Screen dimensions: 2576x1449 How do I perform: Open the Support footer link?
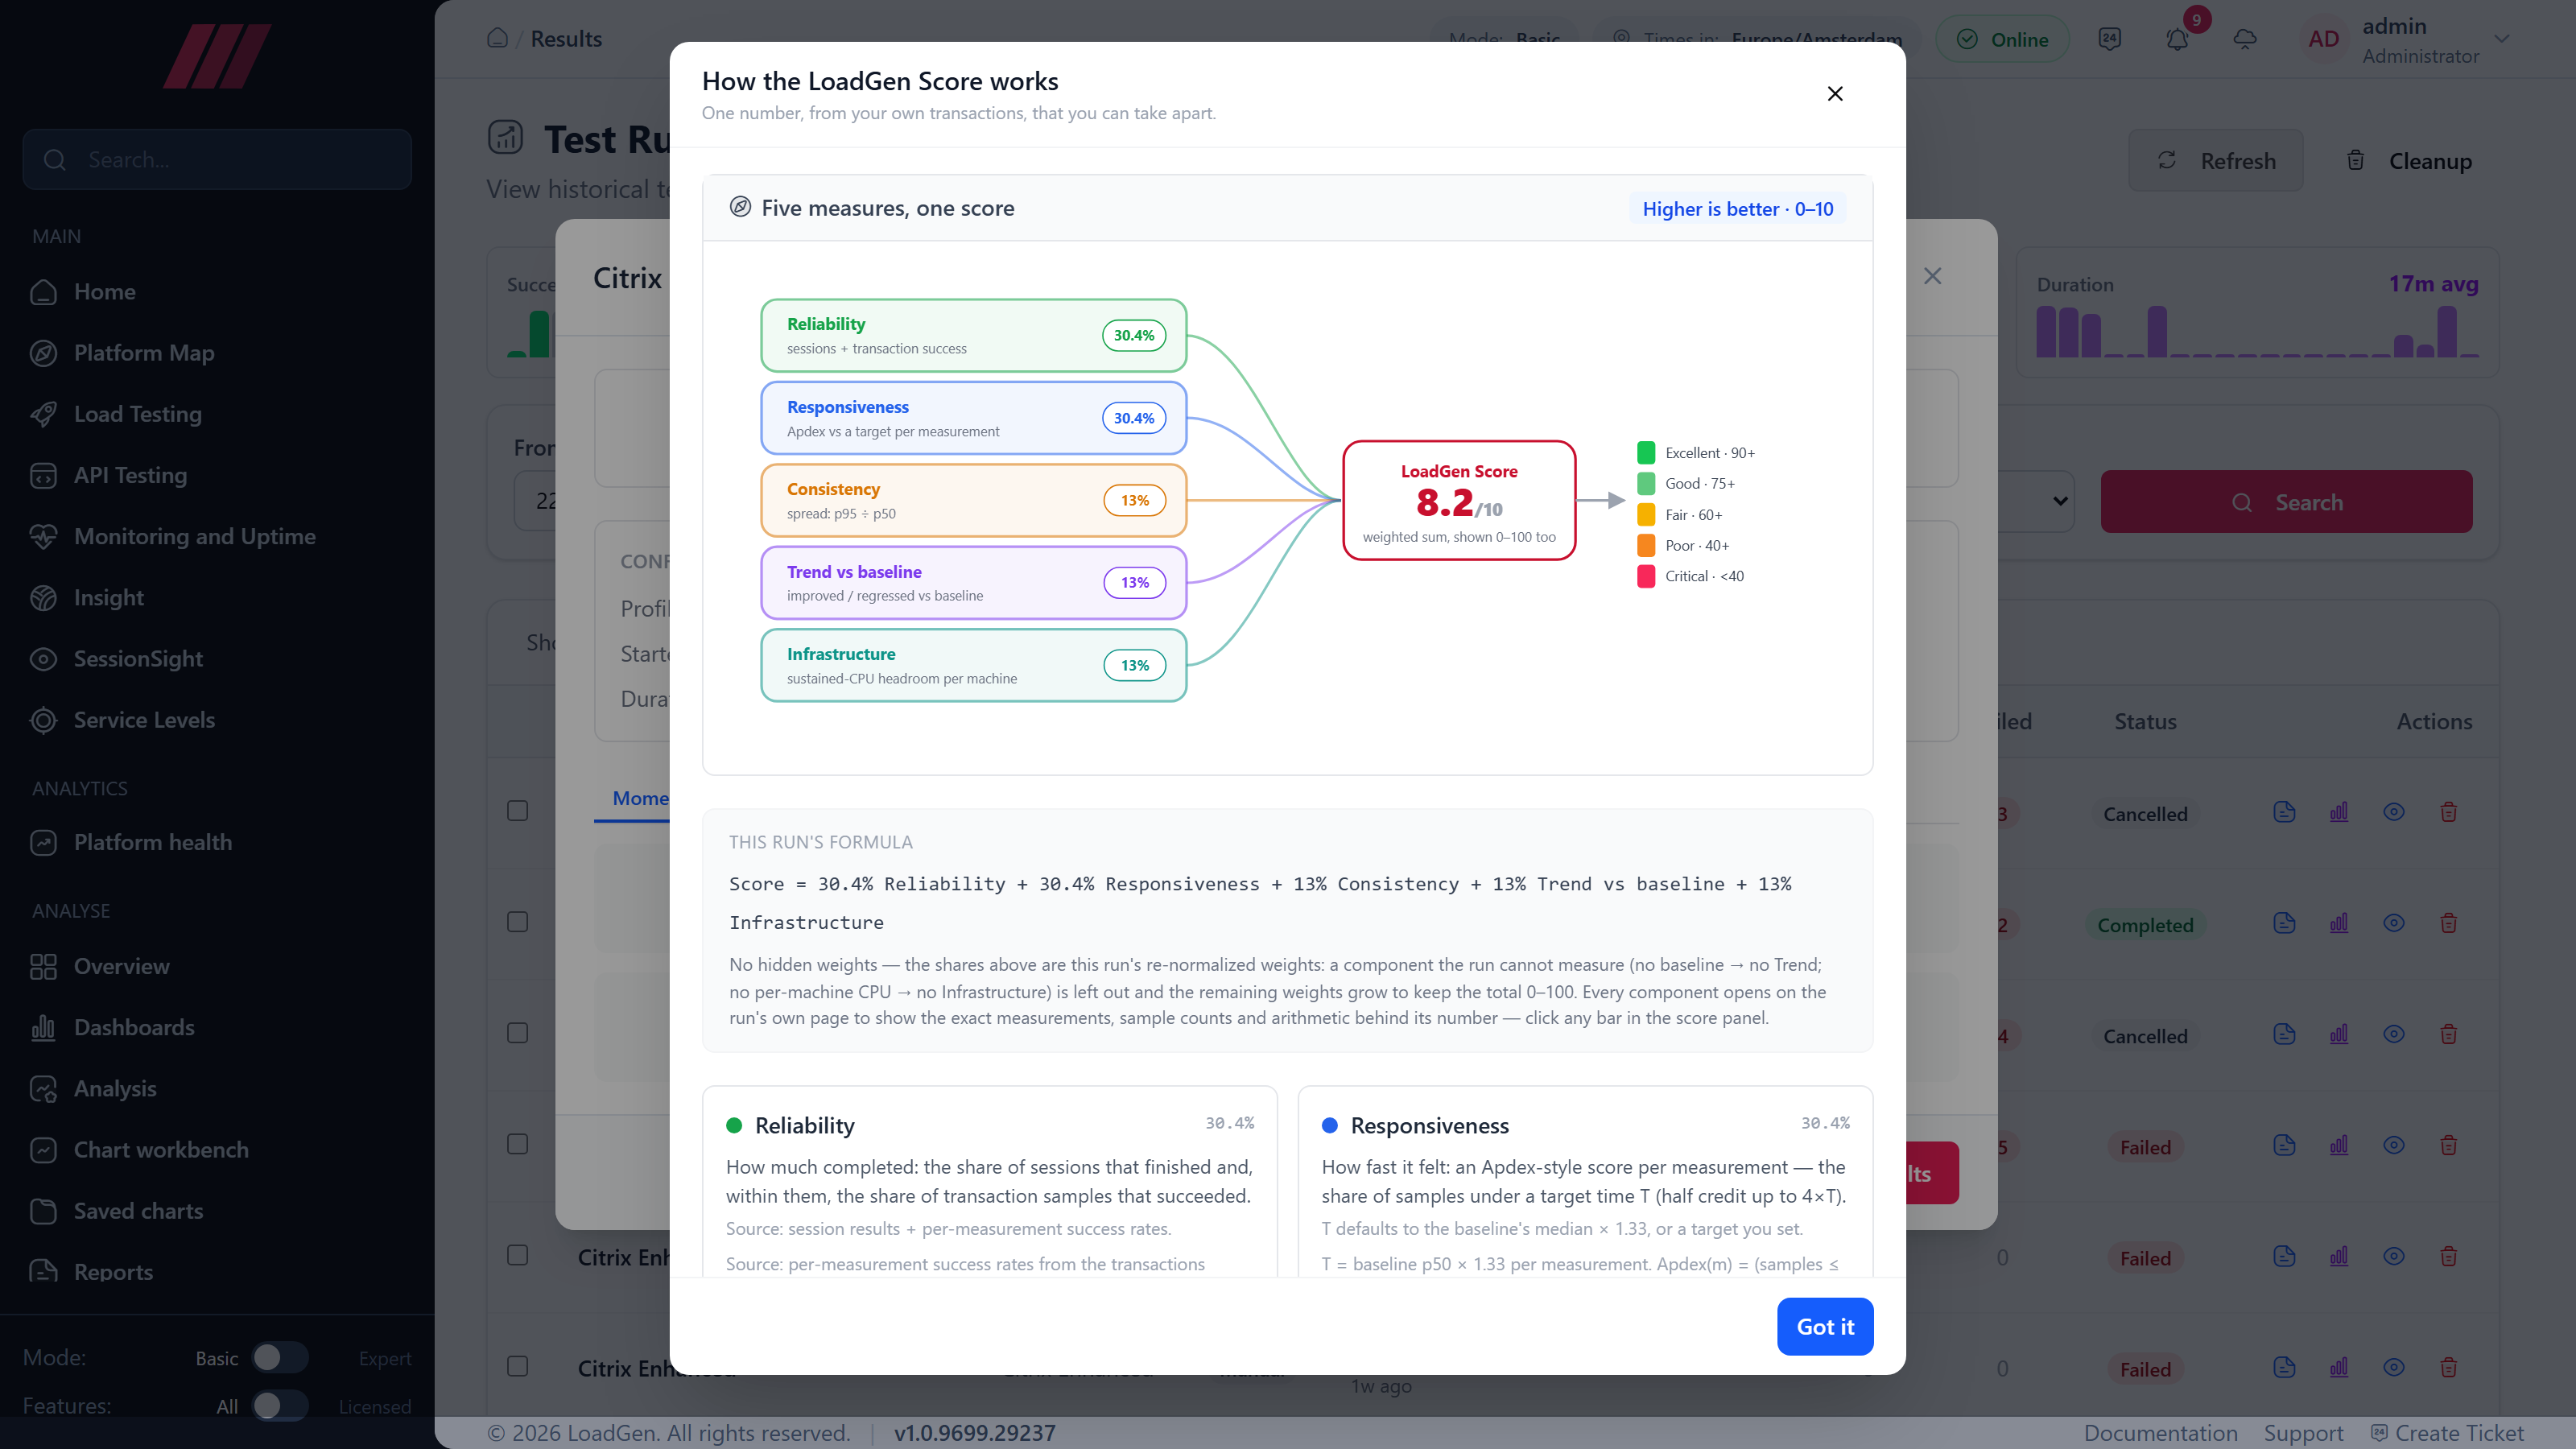[2303, 1433]
